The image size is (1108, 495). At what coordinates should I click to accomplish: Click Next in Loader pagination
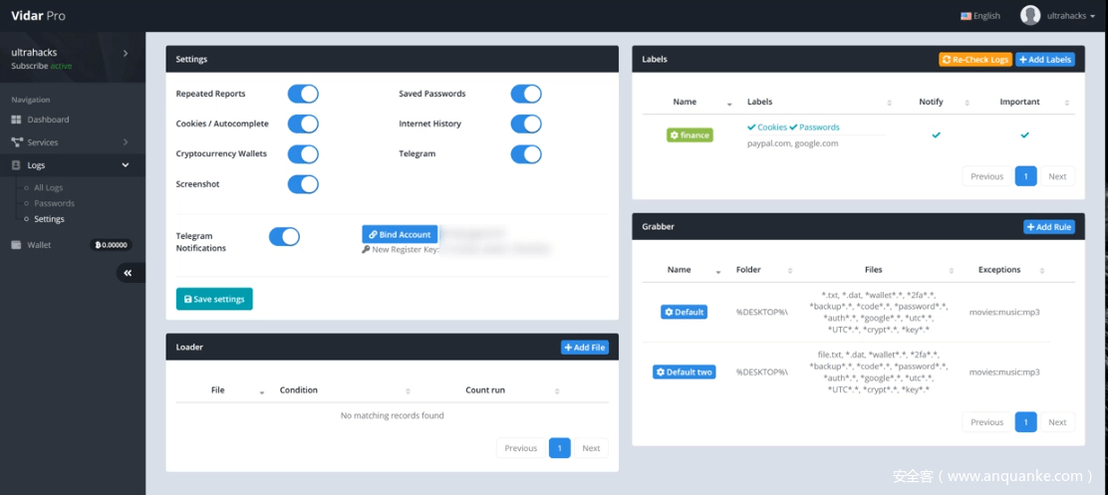coord(592,447)
